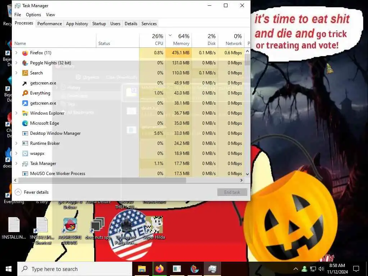This screenshot has width=368, height=276.
Task: Click the Runtime Broker process icon
Action: pyautogui.click(x=25, y=143)
